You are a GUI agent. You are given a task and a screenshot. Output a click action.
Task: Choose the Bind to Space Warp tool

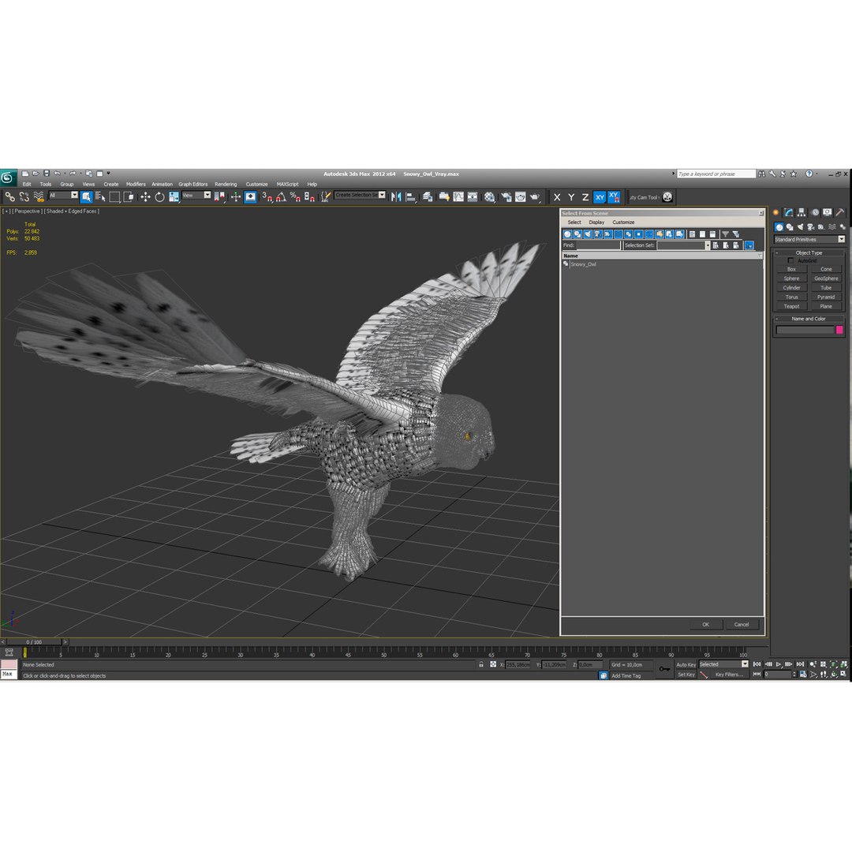(39, 196)
